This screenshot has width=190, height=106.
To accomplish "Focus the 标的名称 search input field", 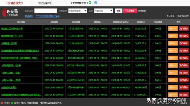I will click(45, 11).
